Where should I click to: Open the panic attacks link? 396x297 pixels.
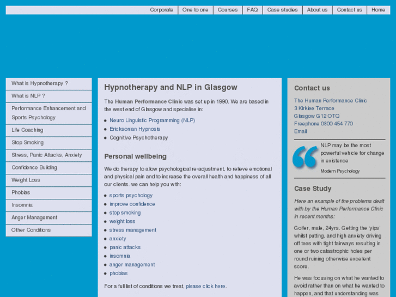click(x=125, y=247)
